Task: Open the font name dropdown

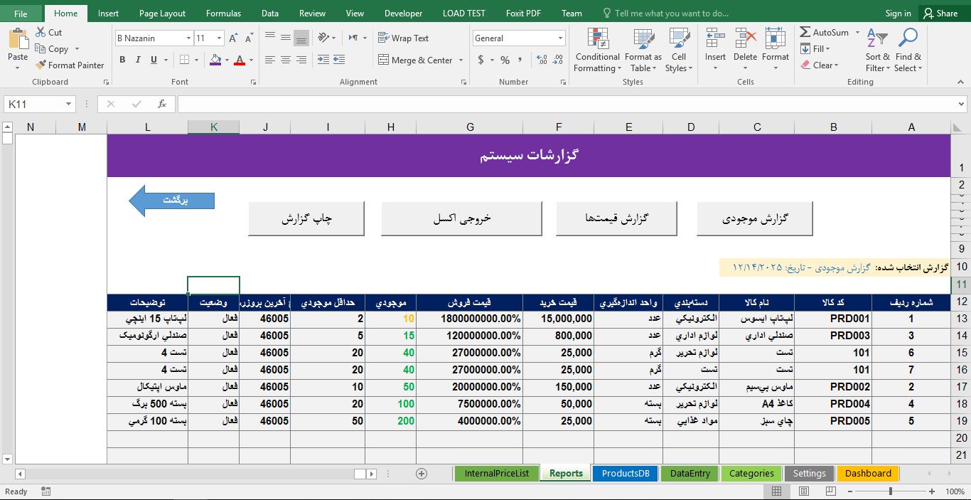Action: tap(188, 38)
